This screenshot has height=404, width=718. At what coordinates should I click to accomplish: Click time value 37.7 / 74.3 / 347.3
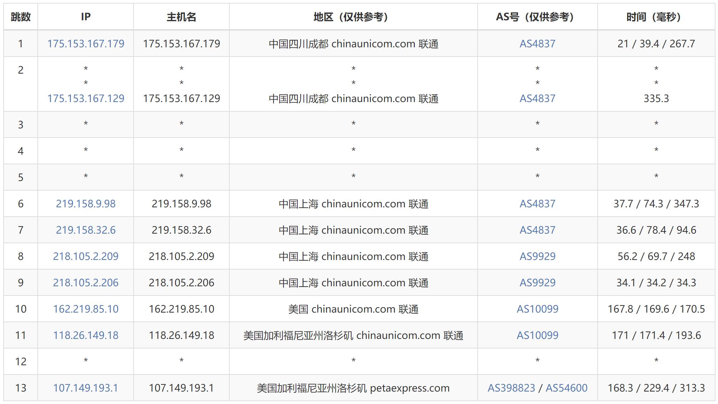click(656, 204)
